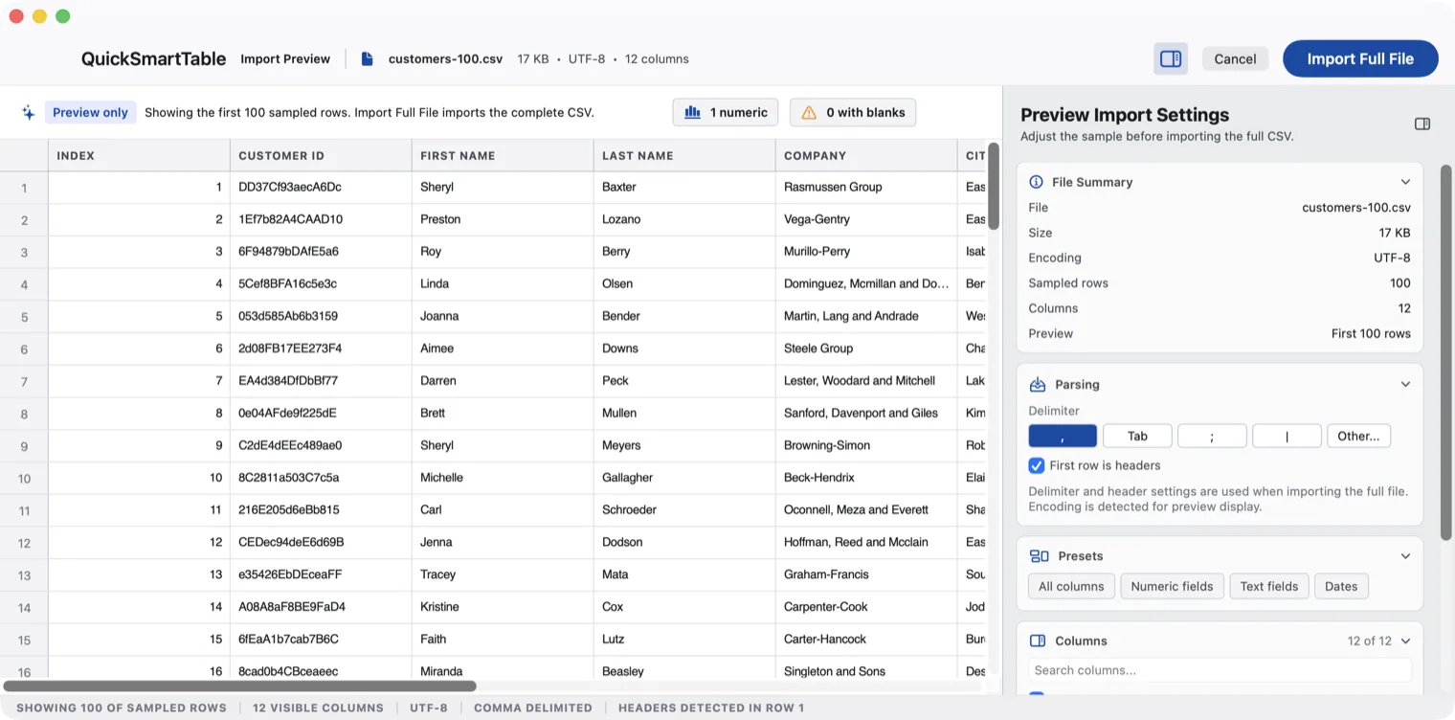Image resolution: width=1455 pixels, height=720 pixels.
Task: Click the cell 8C2811a503C7c5a
Action: click(321, 478)
